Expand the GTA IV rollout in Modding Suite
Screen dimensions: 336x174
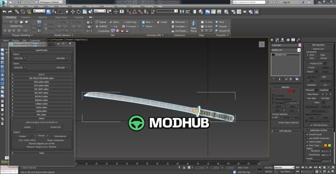[x=42, y=75]
